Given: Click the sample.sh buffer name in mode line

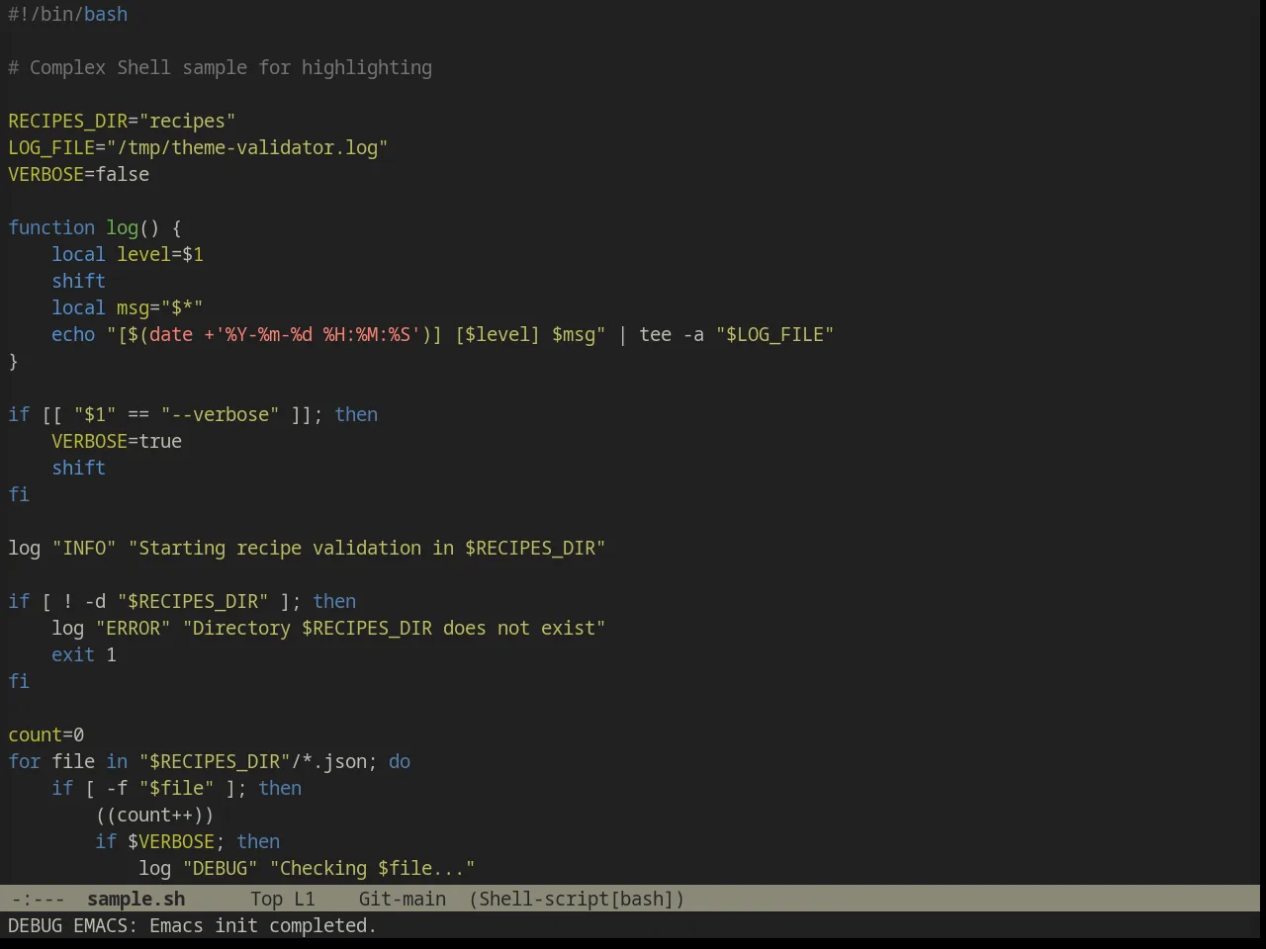Looking at the screenshot, I should 136,899.
